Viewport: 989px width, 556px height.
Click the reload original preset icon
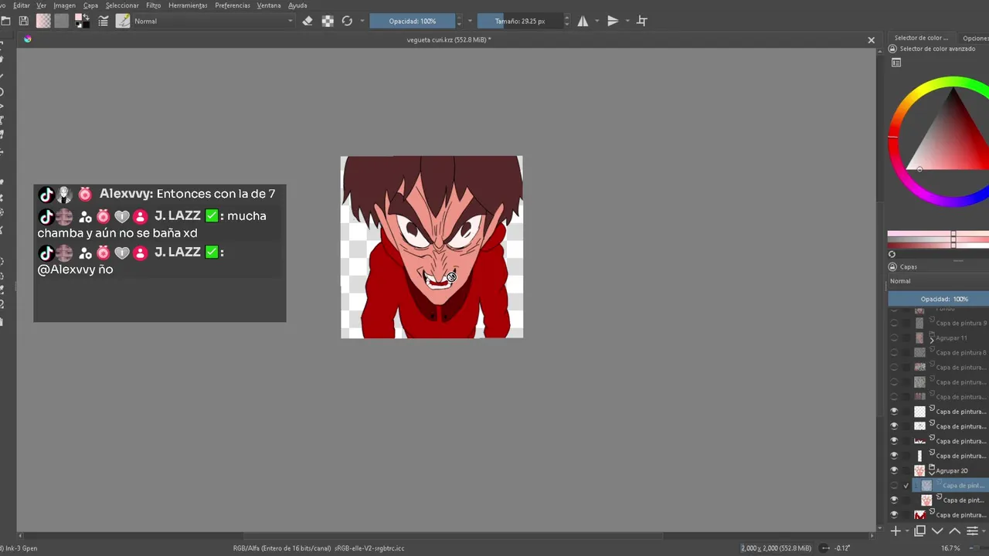(x=347, y=21)
